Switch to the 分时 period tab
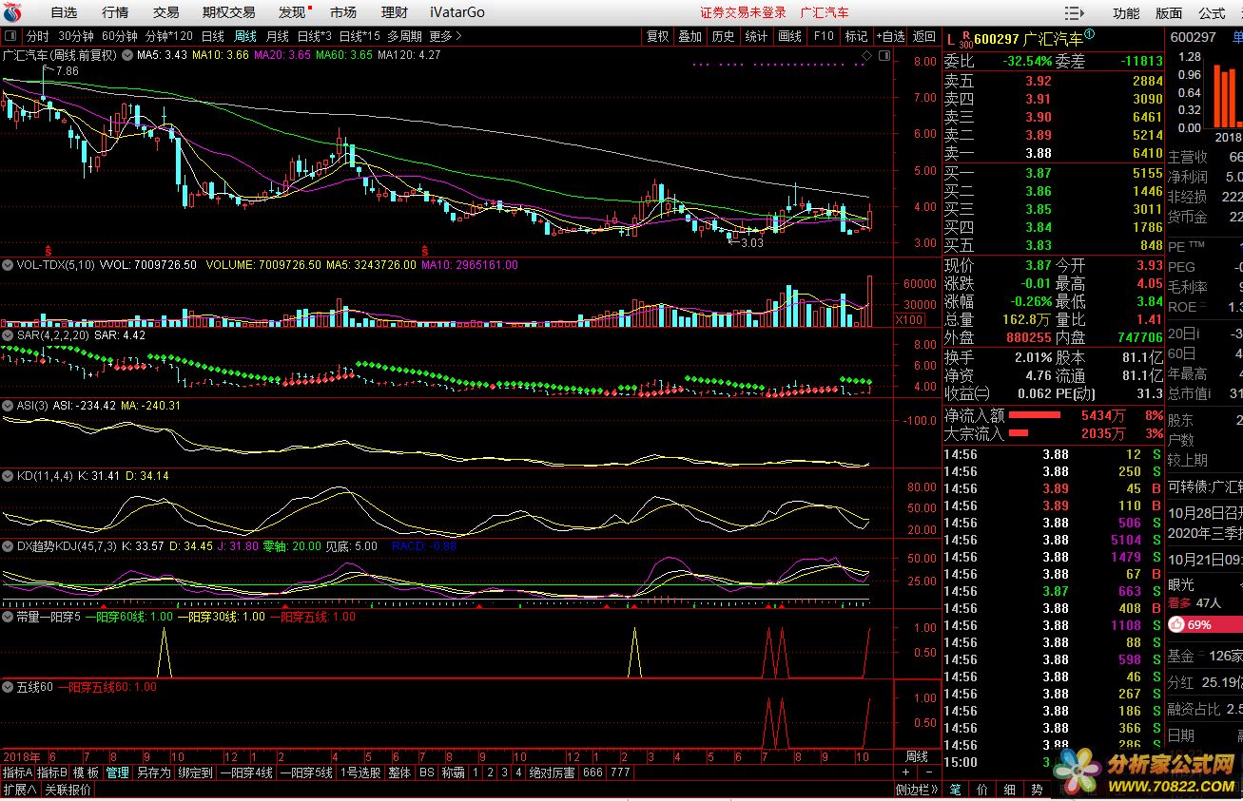Viewport: 1243px width, 801px height. click(37, 36)
